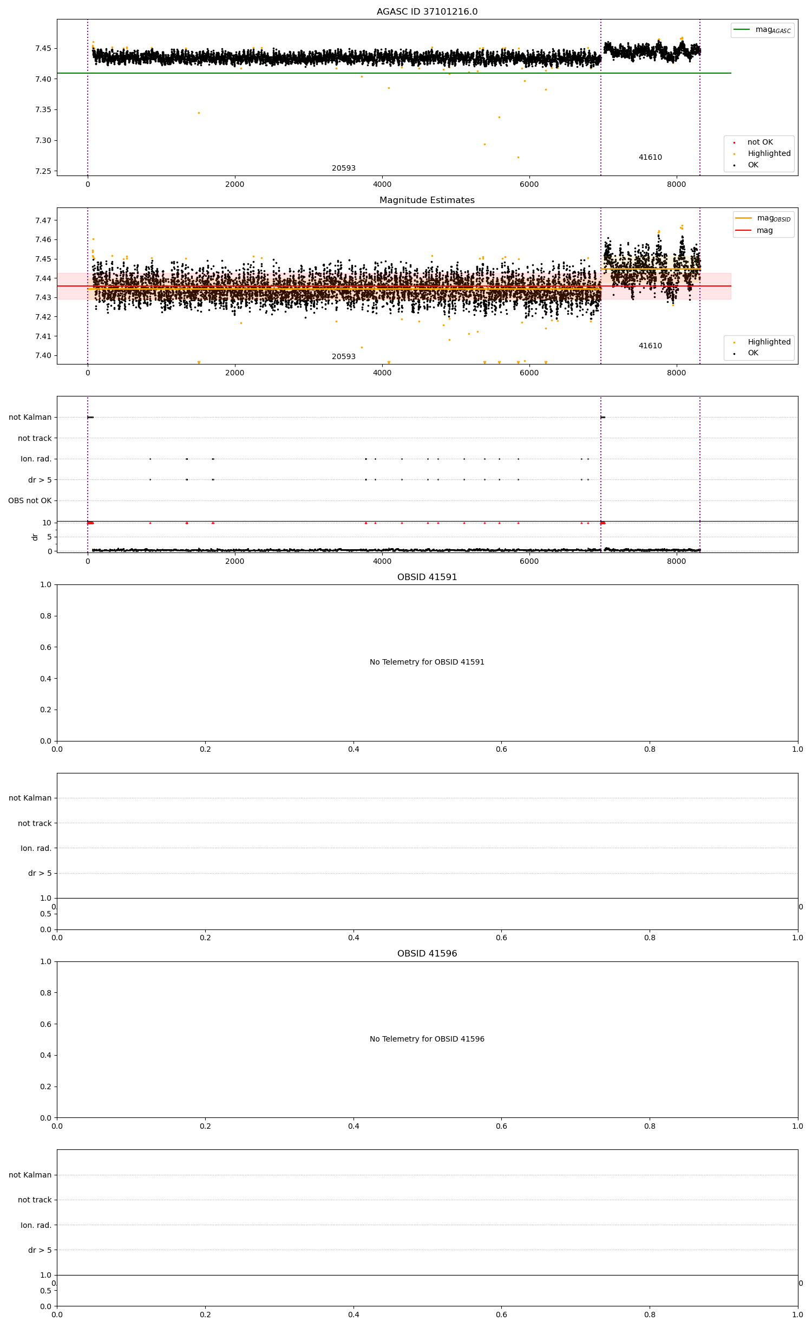Screen dimensions: 812x1327
Task: Click the "AGASC ID 37101216.0" plot title
Action: coord(427,12)
